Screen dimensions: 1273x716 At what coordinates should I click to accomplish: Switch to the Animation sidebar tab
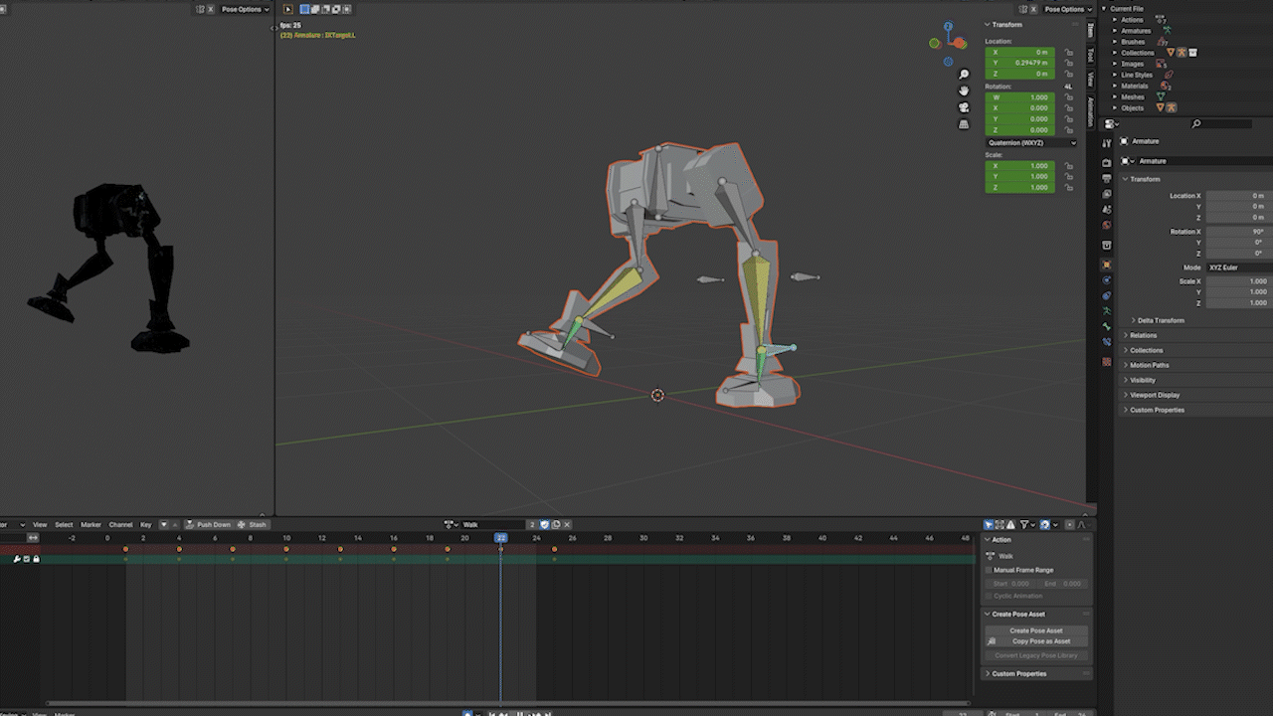point(1090,111)
